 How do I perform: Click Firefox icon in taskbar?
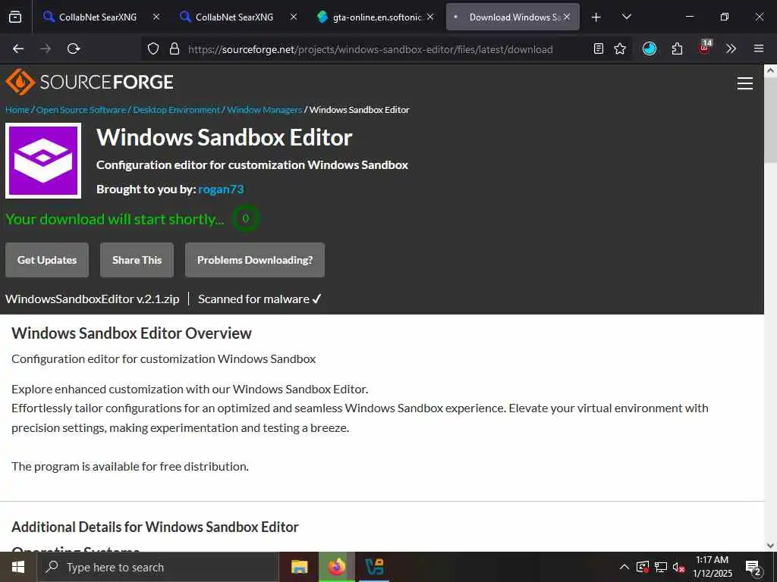click(337, 567)
